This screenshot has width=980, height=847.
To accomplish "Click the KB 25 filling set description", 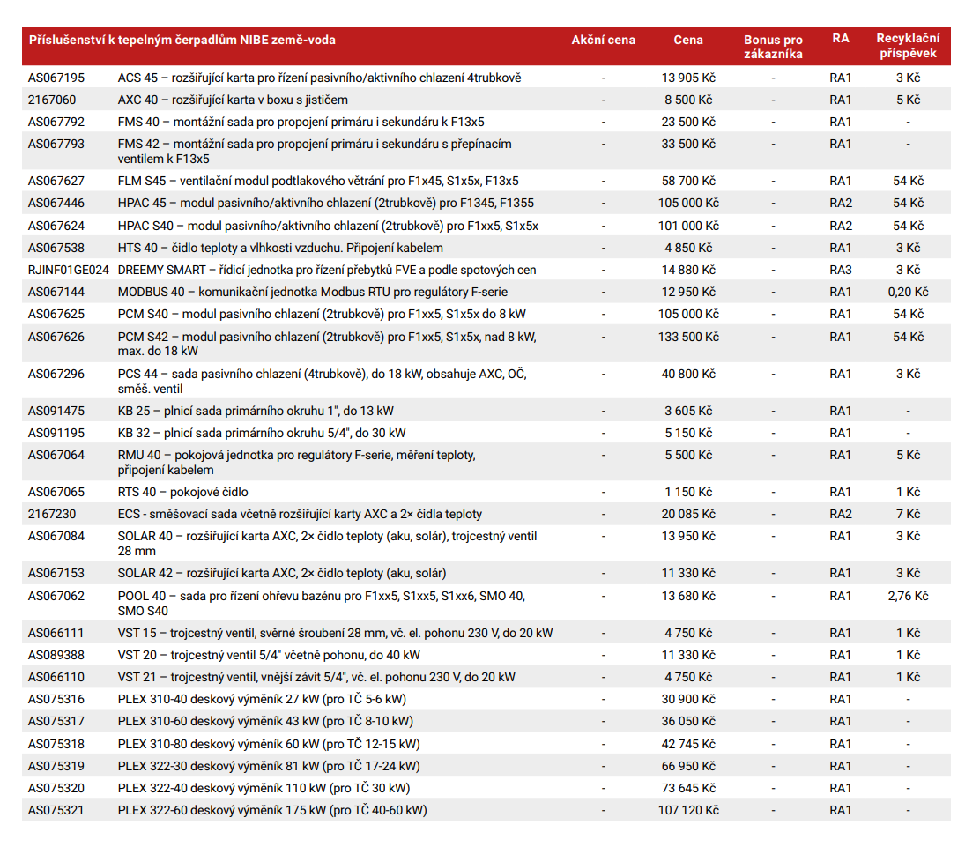I will pos(256,411).
